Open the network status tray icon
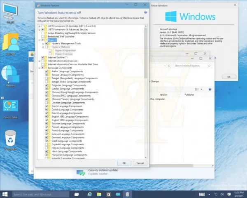This screenshot has height=198, width=247. pyautogui.click(x=216, y=194)
